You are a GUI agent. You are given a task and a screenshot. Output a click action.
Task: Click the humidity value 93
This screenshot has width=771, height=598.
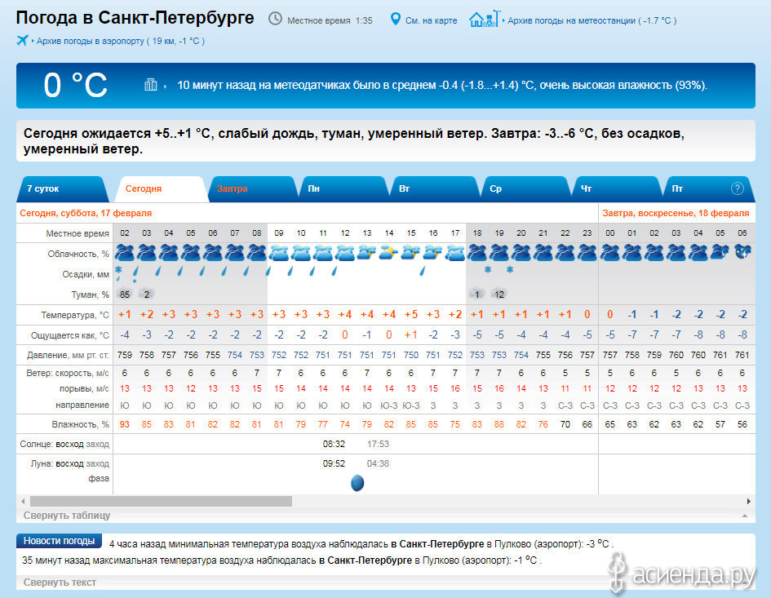(x=124, y=424)
